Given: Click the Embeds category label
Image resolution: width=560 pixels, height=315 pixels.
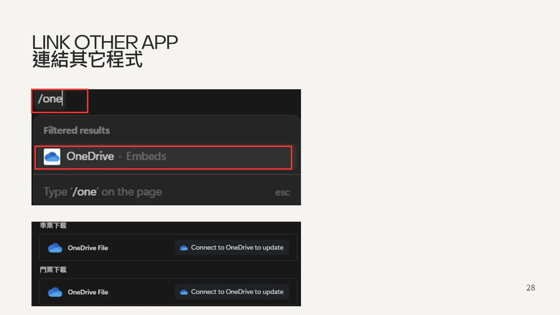Looking at the screenshot, I should pyautogui.click(x=146, y=157).
